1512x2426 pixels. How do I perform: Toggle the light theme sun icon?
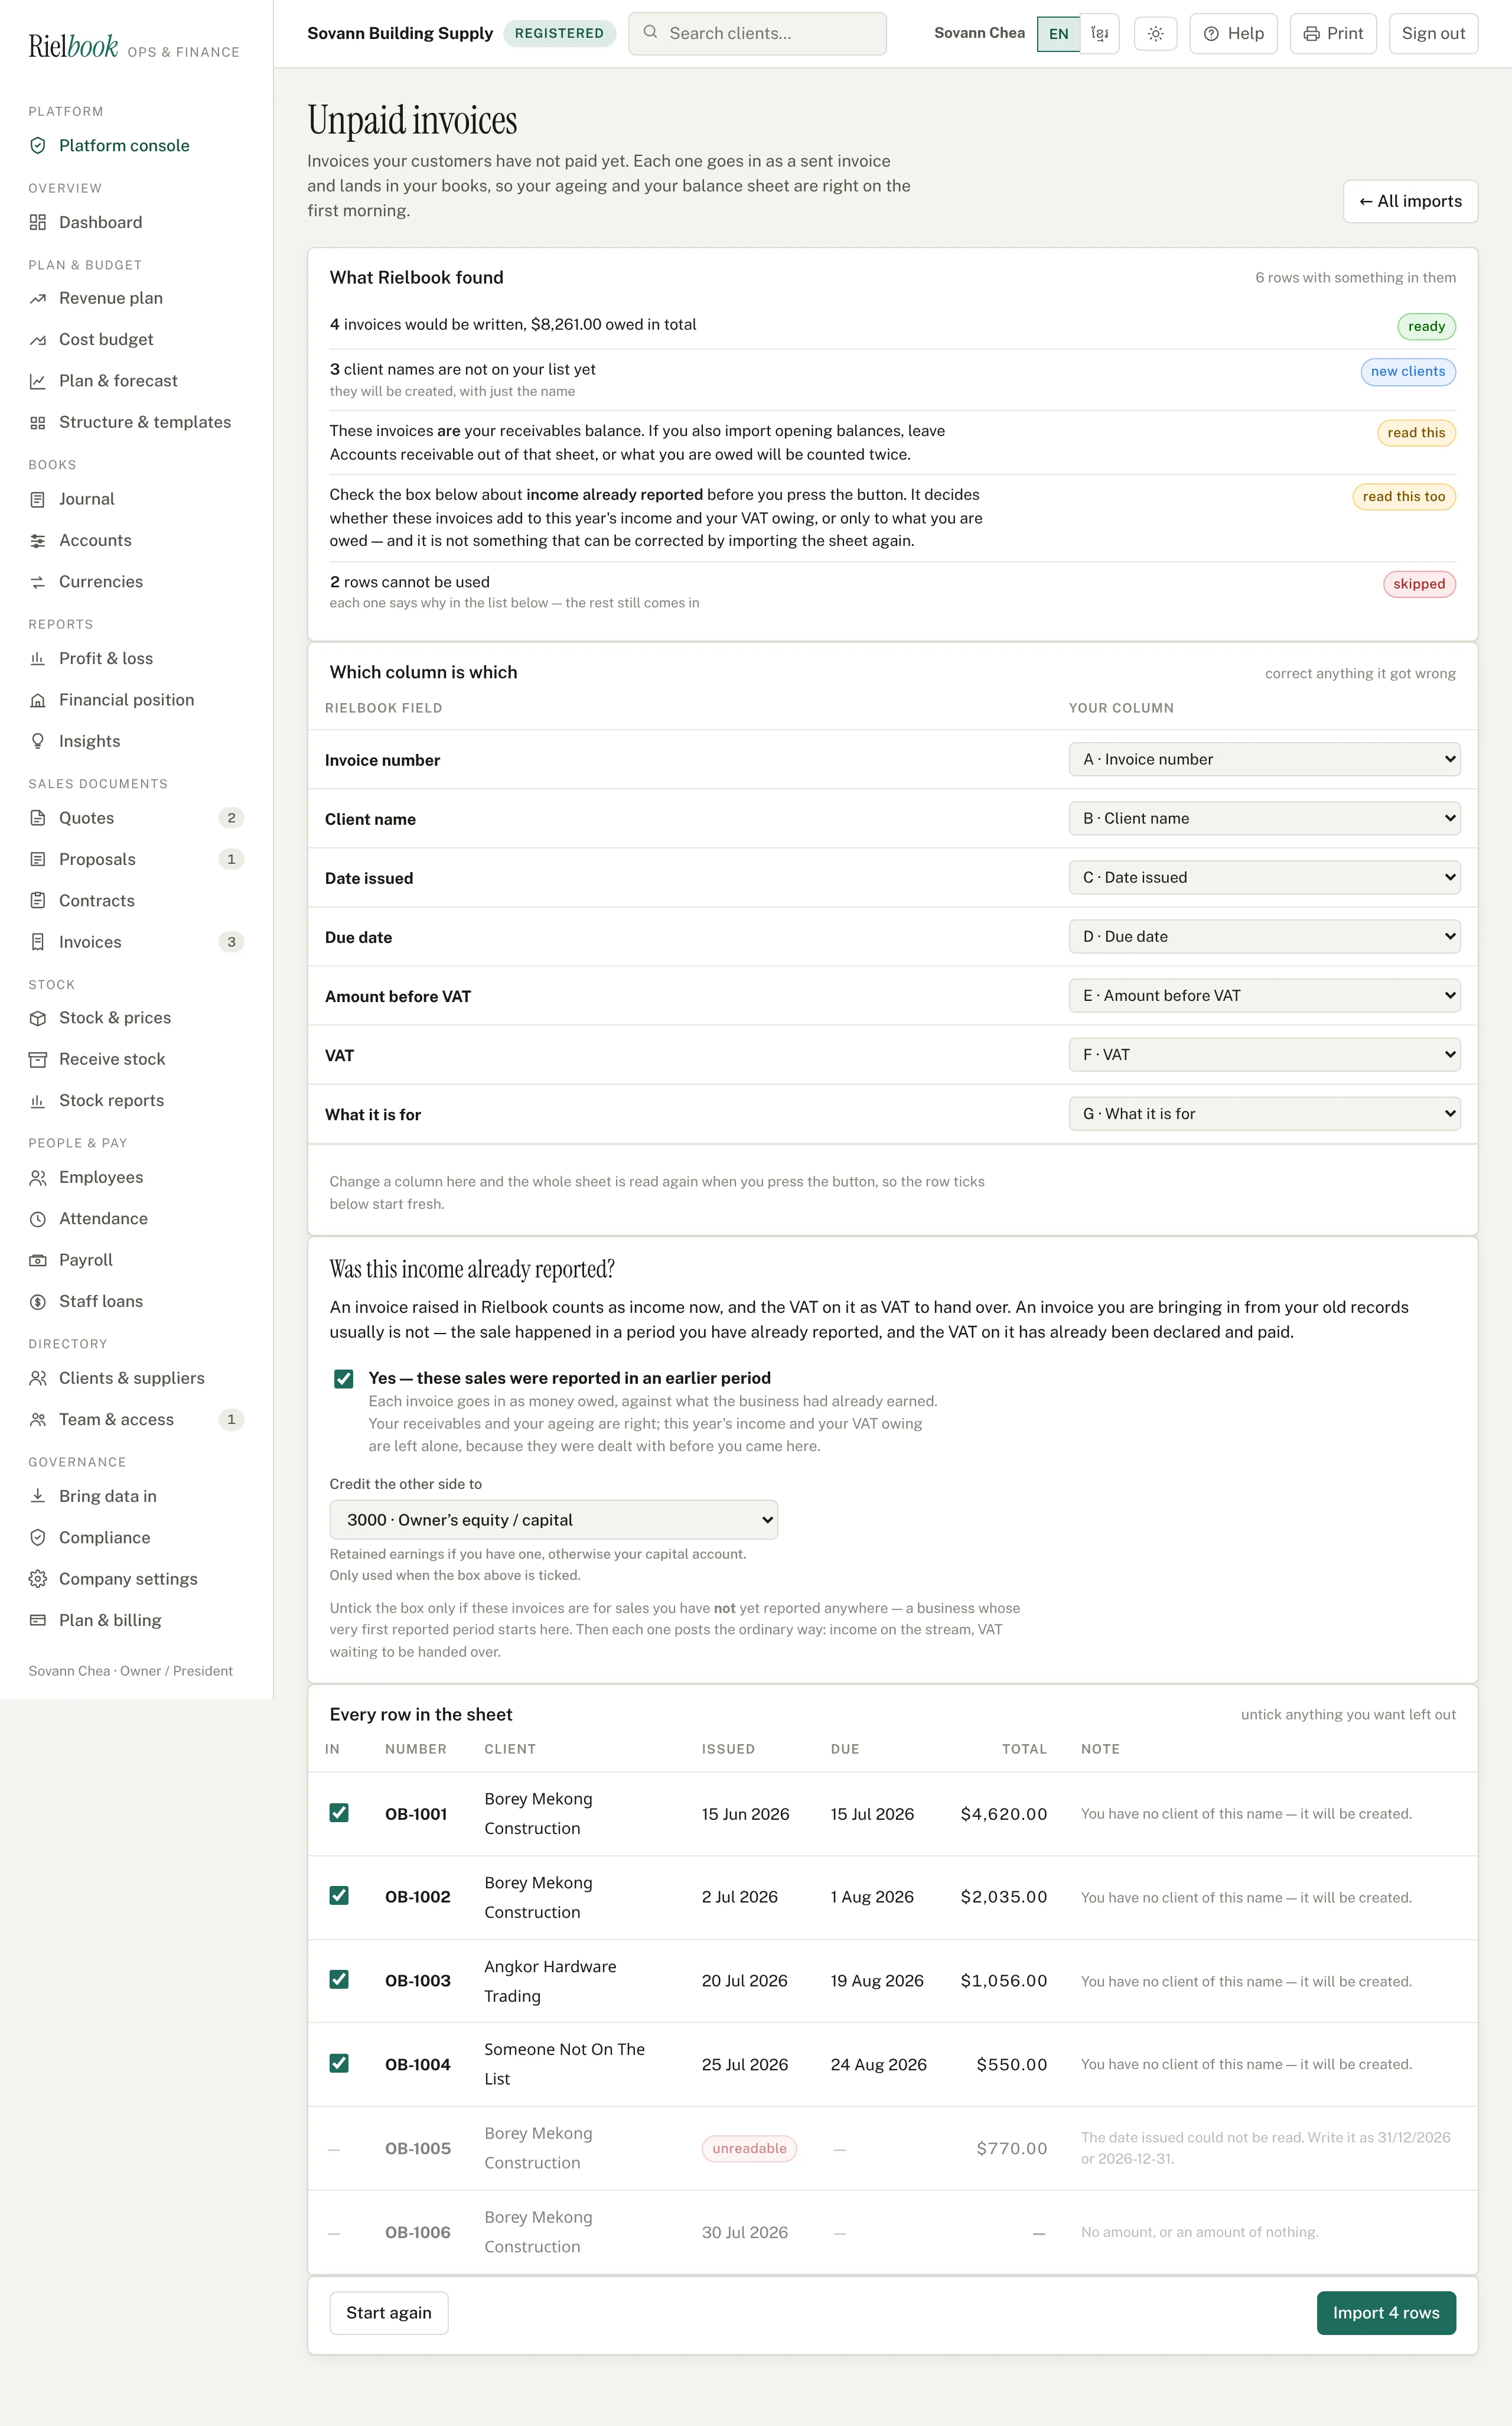tap(1155, 34)
